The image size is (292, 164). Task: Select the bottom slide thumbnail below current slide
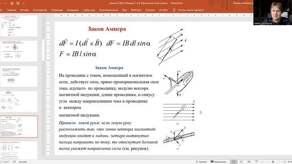pyautogui.click(x=19, y=150)
